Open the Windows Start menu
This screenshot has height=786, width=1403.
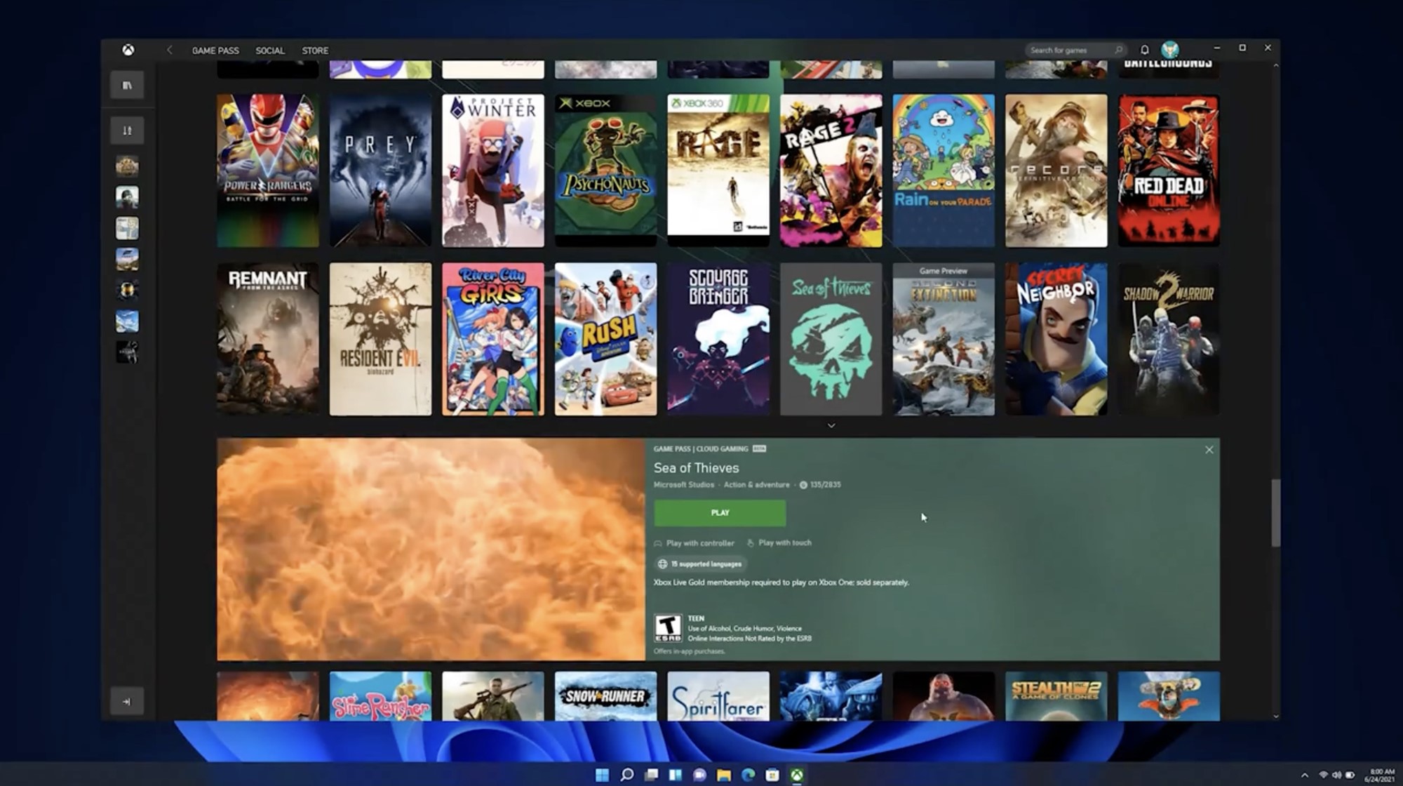(602, 775)
